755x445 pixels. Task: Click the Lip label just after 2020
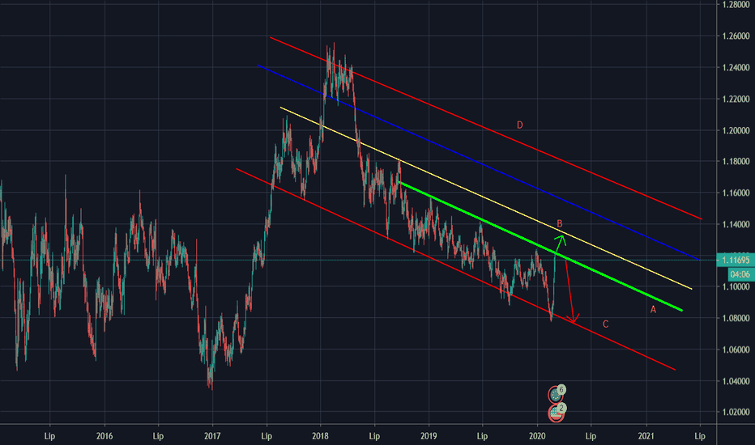click(591, 436)
